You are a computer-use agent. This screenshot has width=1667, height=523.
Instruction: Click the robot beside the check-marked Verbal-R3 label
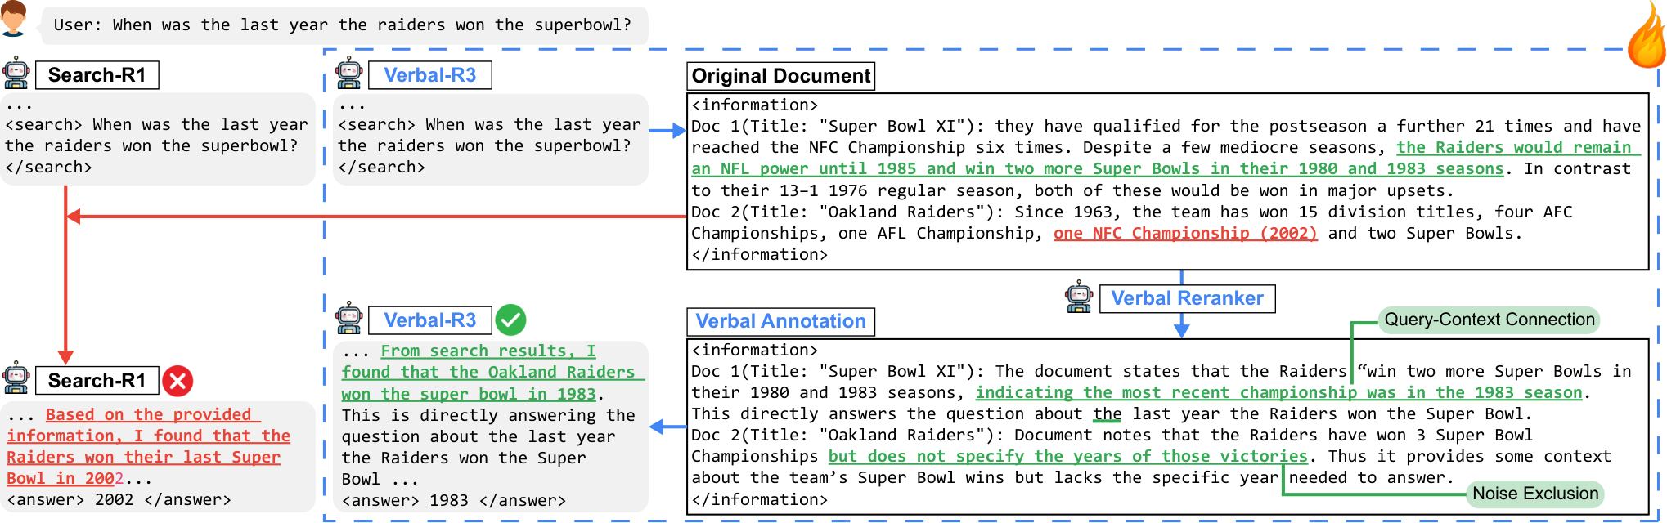point(349,318)
